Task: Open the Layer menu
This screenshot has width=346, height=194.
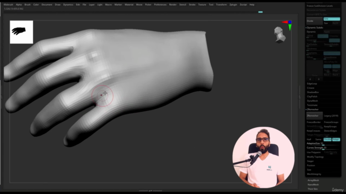Action: pos(91,5)
